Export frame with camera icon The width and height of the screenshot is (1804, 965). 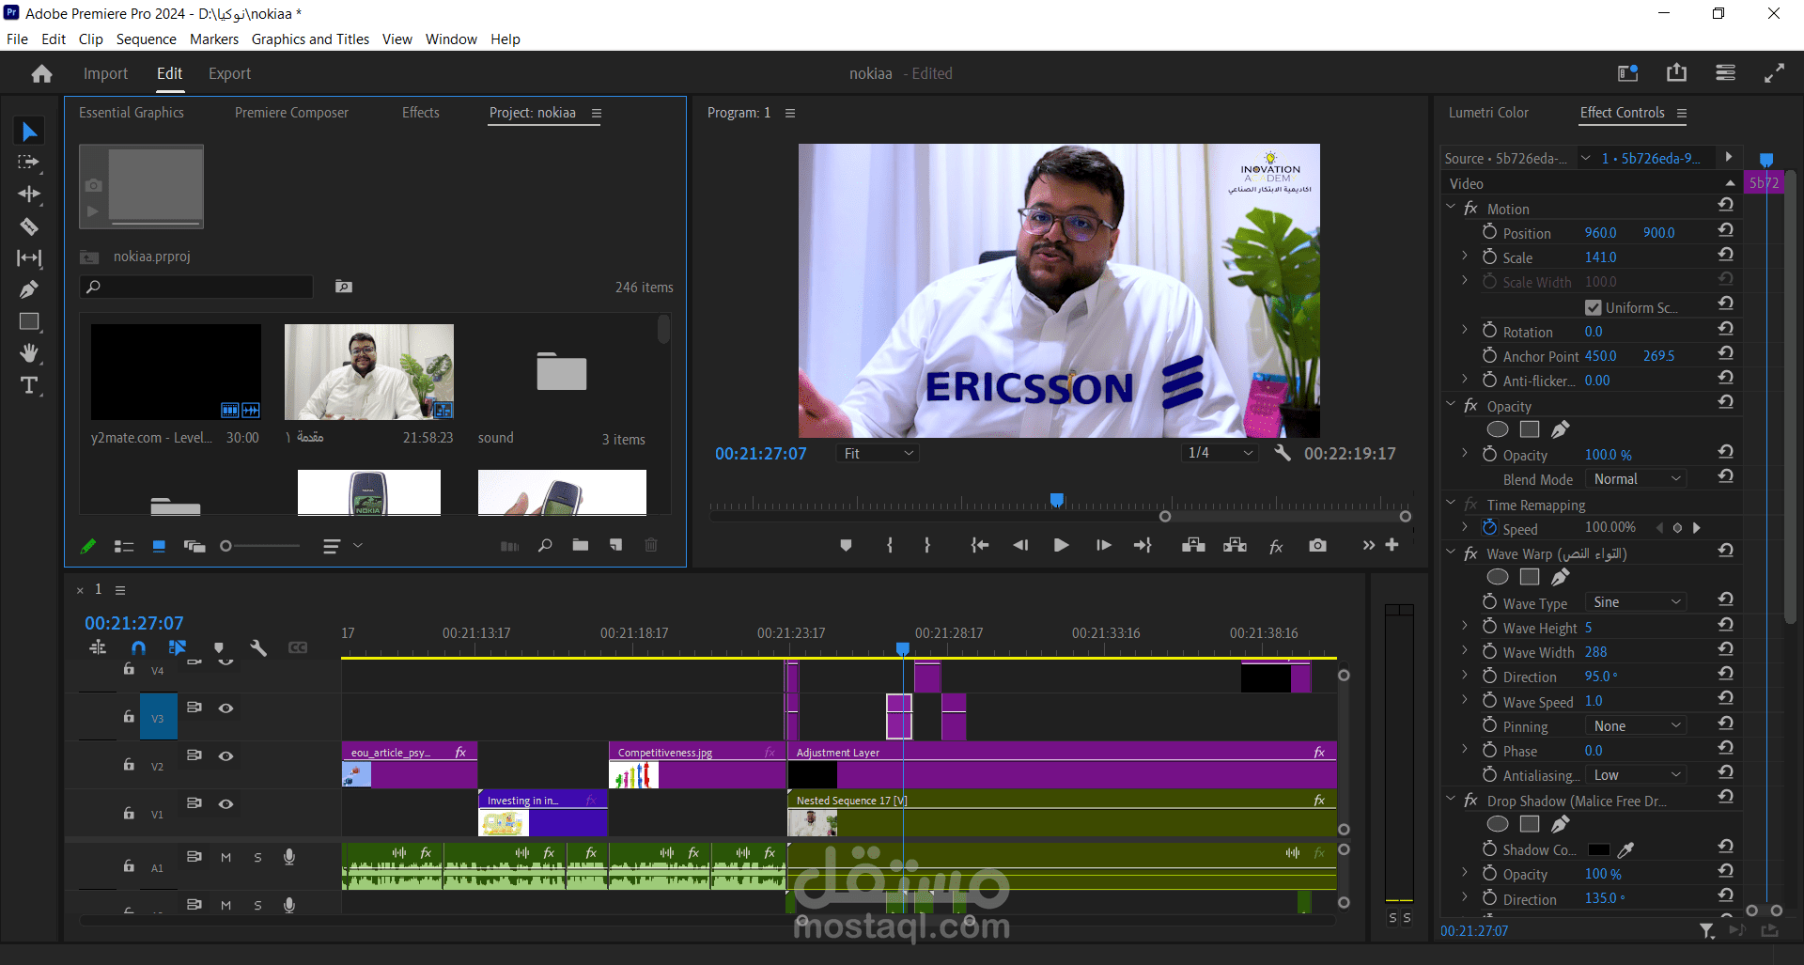coord(1317,545)
